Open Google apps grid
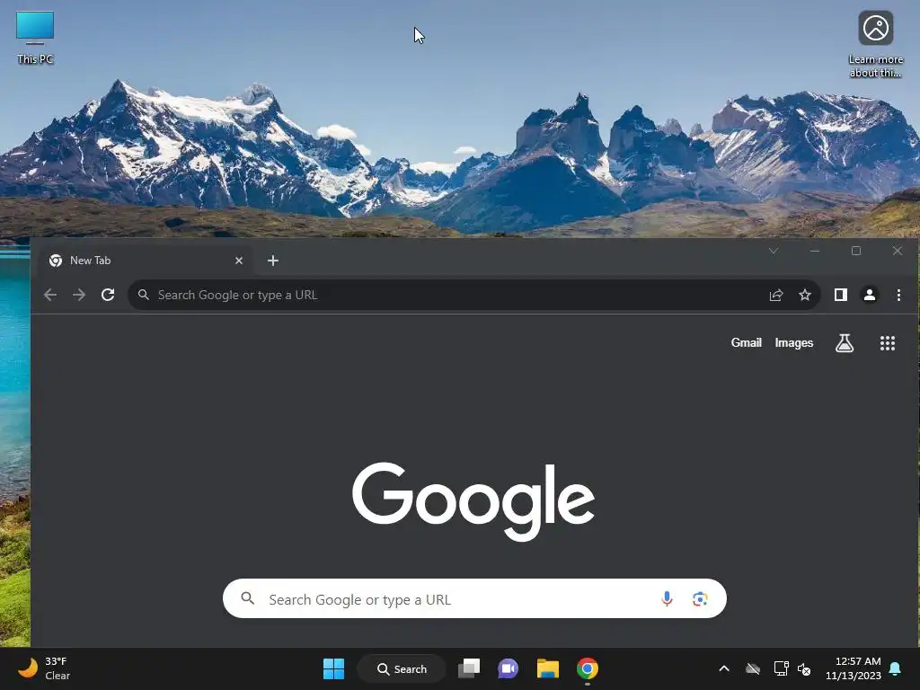This screenshot has width=920, height=690. click(x=887, y=343)
